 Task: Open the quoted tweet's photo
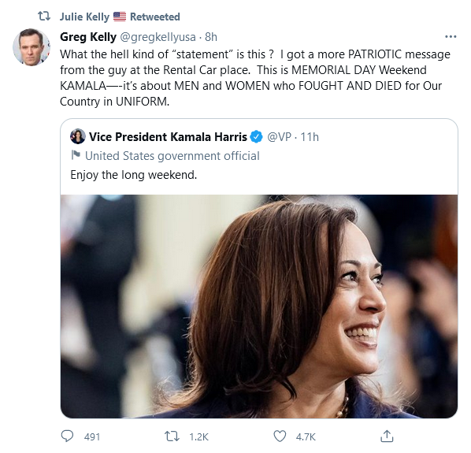click(259, 306)
